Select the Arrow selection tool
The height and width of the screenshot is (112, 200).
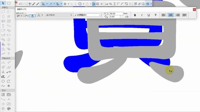(3, 3)
